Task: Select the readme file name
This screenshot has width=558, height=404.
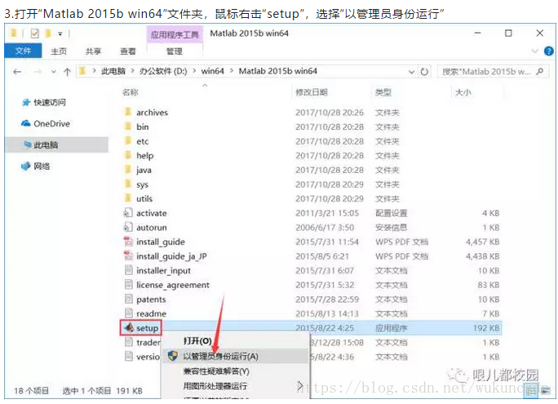Action: pos(151,313)
